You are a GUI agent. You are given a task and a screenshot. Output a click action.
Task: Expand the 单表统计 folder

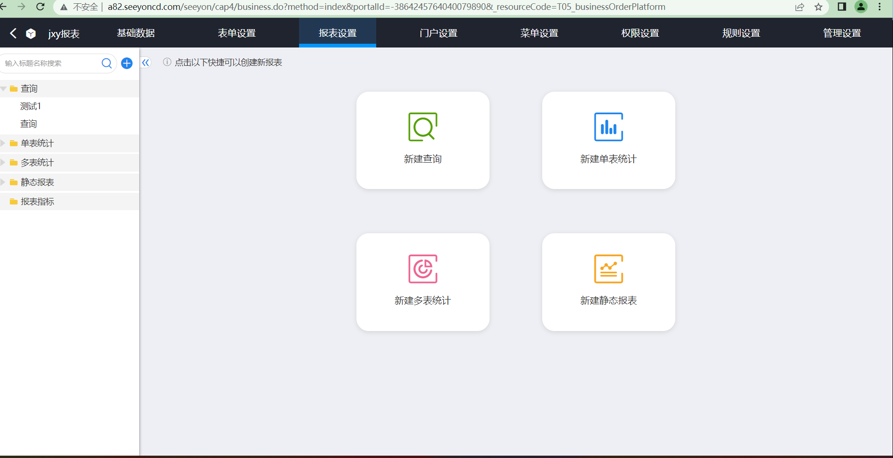pyautogui.click(x=3, y=143)
